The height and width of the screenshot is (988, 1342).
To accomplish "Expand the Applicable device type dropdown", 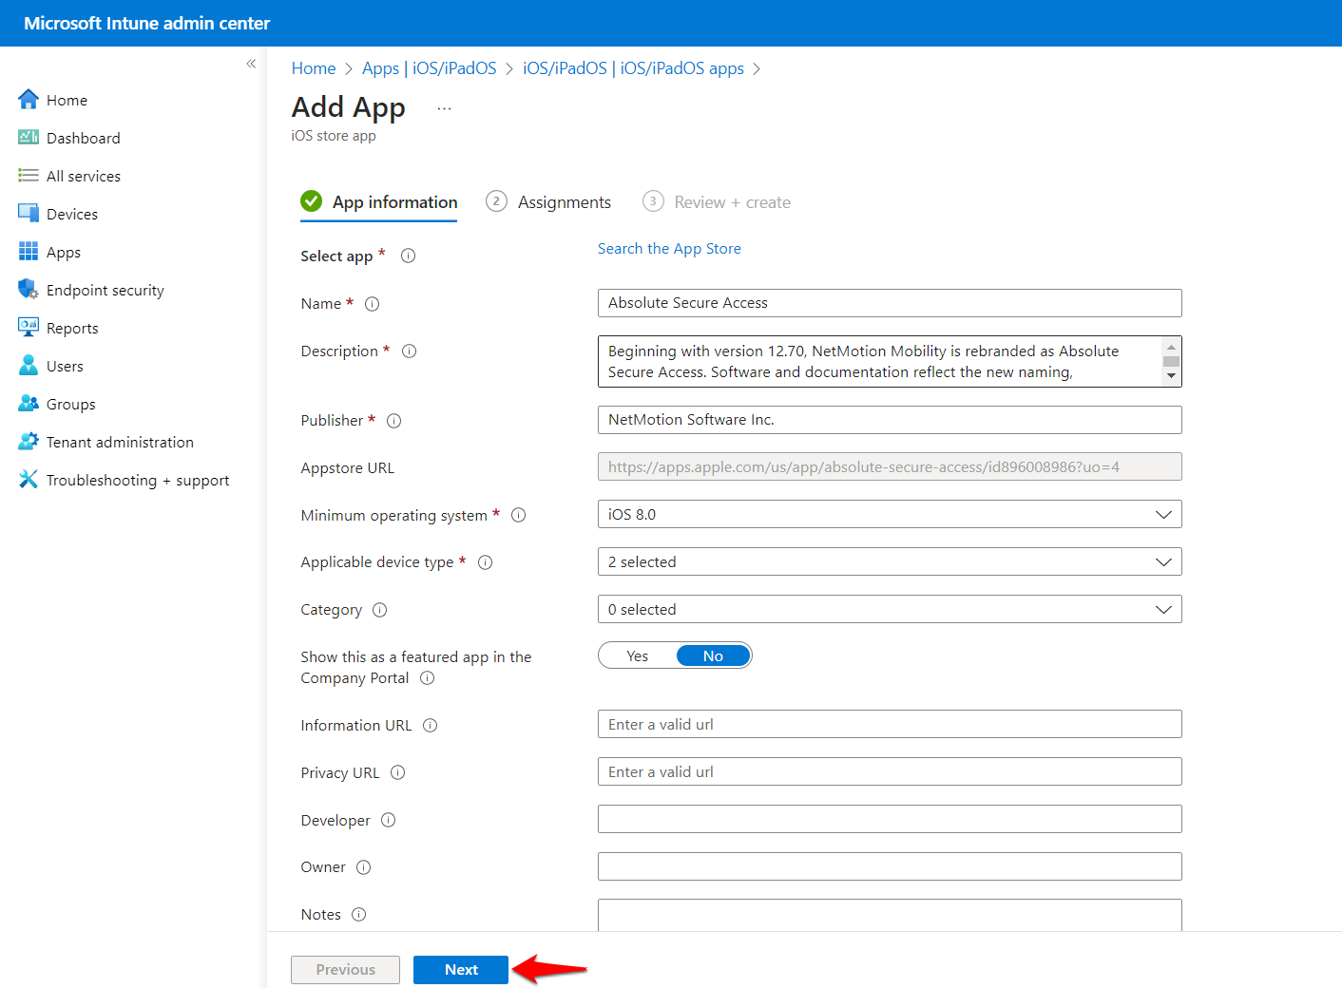I will (x=890, y=562).
